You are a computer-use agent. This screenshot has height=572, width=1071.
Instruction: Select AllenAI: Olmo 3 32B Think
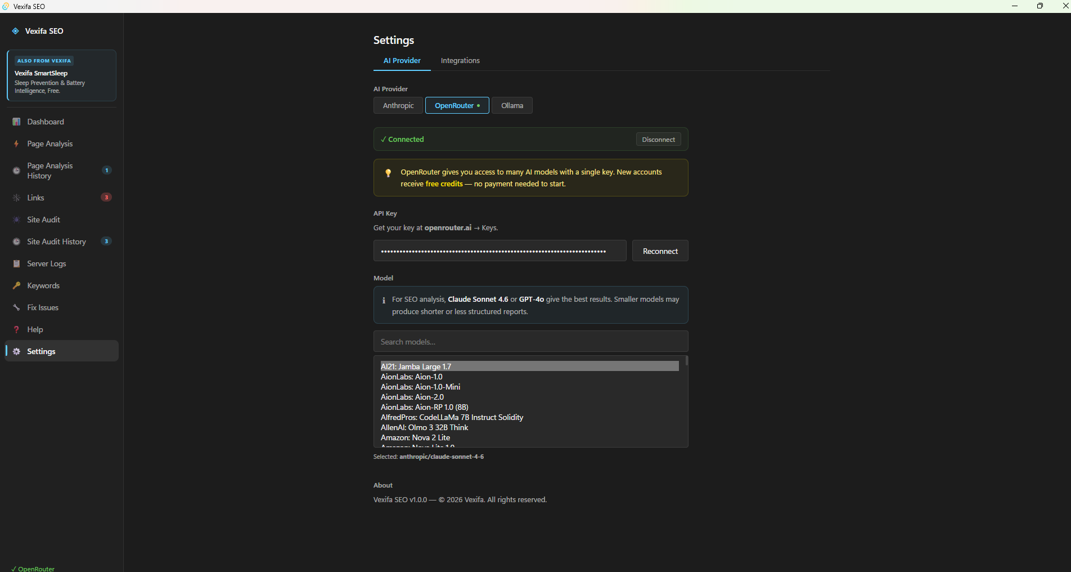tap(529, 427)
